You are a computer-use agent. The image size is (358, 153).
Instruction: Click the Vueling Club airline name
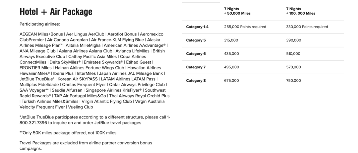click(81, 107)
